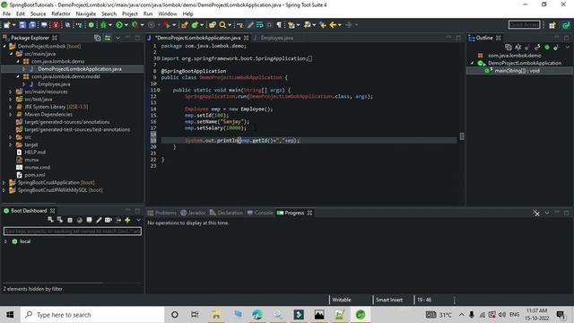Open the Refactor menu

click(61, 14)
